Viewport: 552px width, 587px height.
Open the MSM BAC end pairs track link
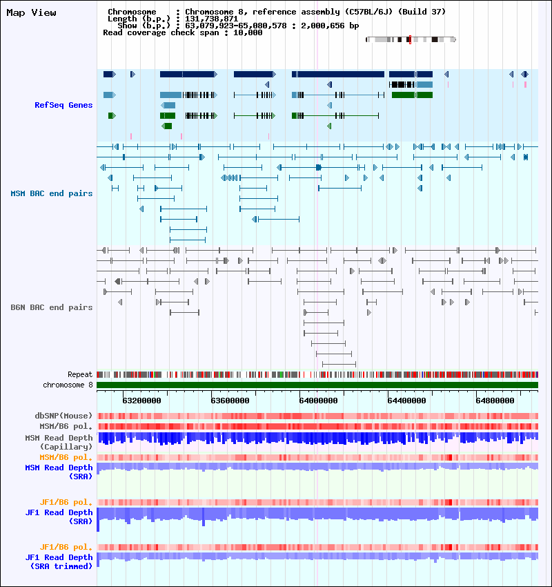click(x=52, y=193)
